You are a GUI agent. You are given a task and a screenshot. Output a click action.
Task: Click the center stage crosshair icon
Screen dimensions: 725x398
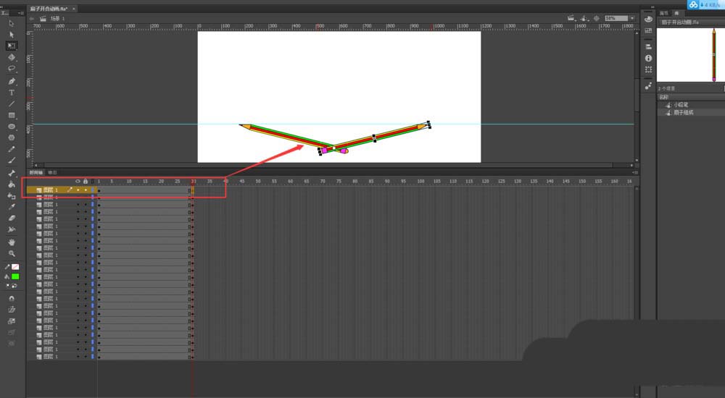coord(597,19)
